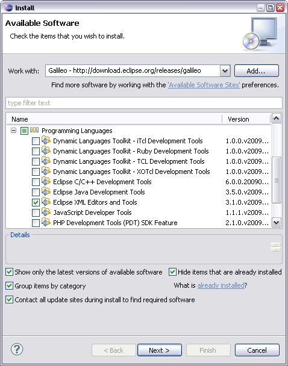Toggle Hide items already installed option
The width and height of the screenshot is (288, 366).
pos(172,272)
